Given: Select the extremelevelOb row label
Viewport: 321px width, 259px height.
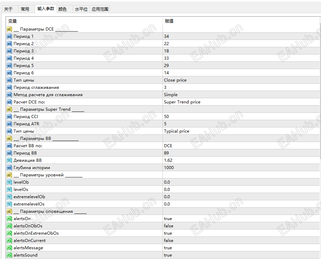Looking at the screenshot, I should (29, 197).
